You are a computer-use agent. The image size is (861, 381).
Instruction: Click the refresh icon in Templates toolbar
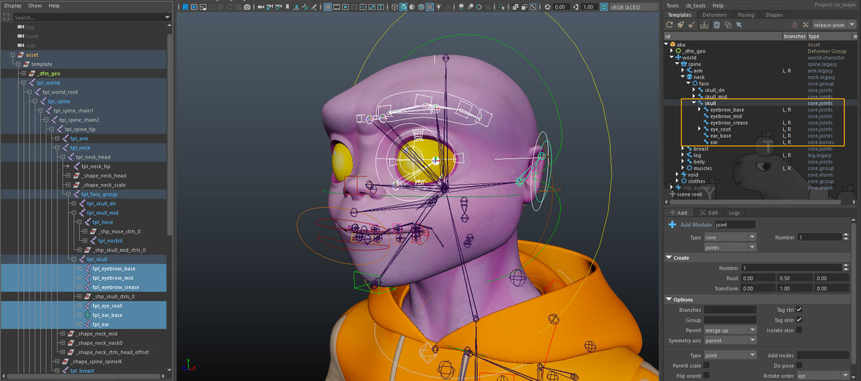[670, 25]
